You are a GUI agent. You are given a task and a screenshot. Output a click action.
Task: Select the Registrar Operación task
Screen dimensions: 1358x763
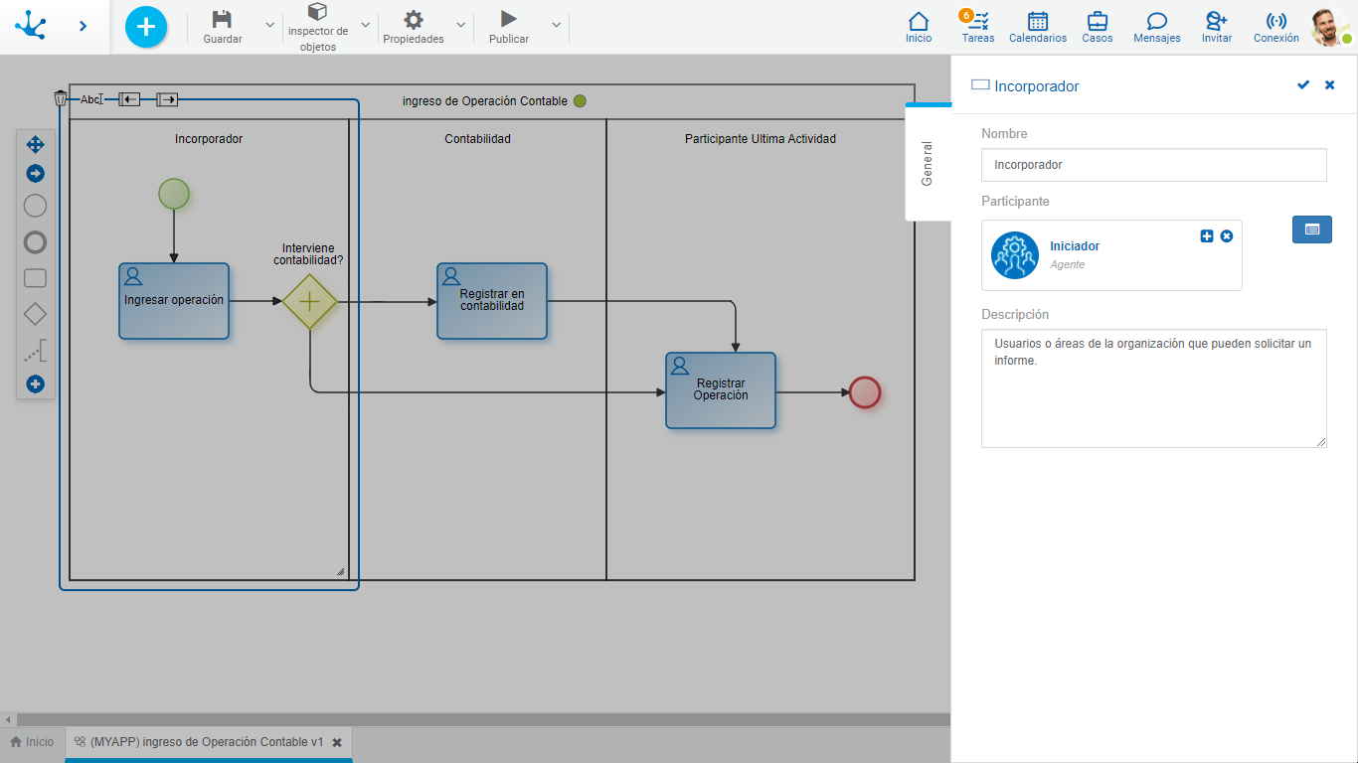point(721,390)
